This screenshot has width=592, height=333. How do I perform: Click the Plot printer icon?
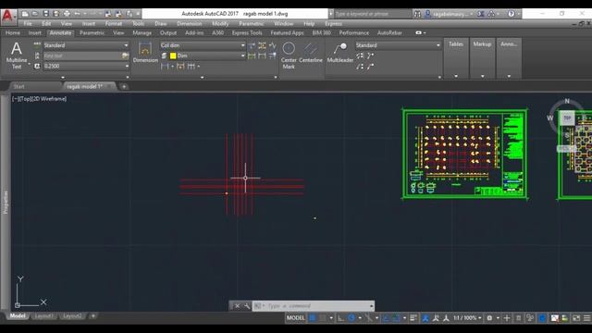(x=67, y=14)
